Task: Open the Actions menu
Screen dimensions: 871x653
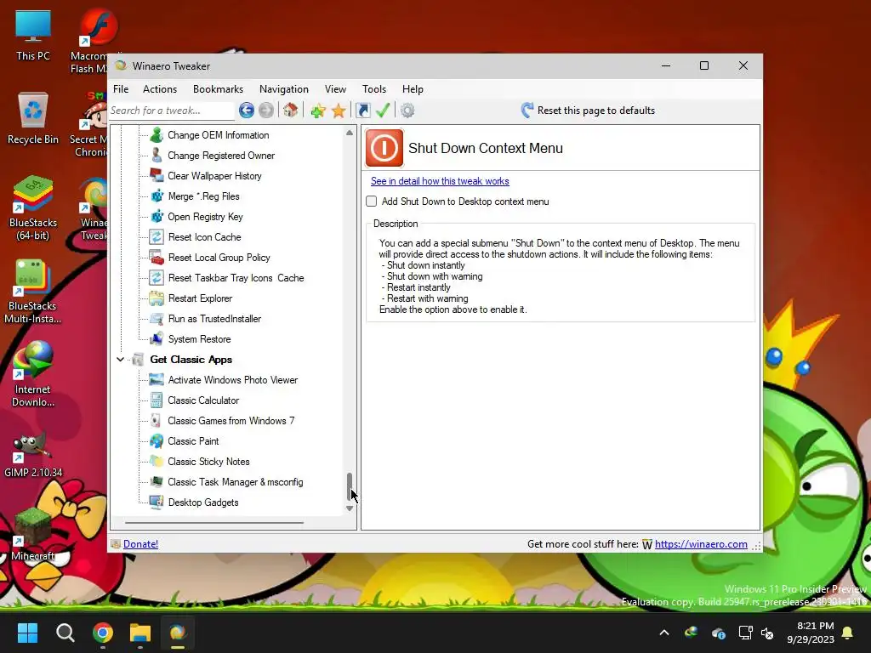Action: tap(160, 88)
